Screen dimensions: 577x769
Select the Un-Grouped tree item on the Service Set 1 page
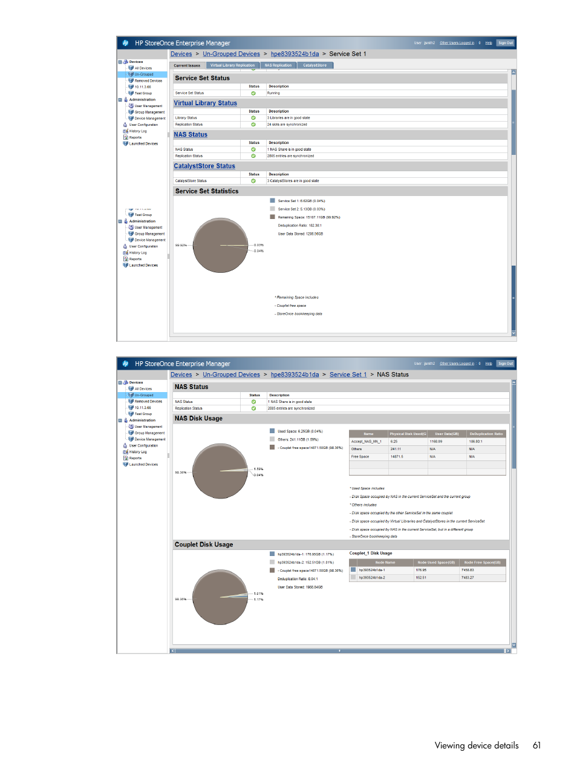point(144,74)
